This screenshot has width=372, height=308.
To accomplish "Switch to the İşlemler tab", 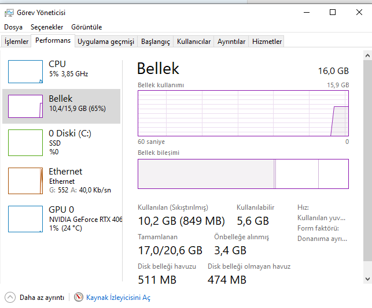I will (16, 42).
